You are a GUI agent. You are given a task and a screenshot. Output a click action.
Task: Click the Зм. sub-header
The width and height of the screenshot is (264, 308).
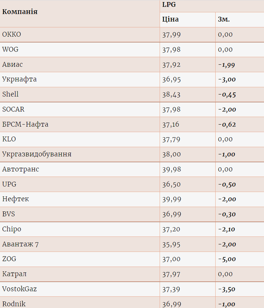pyautogui.click(x=224, y=20)
